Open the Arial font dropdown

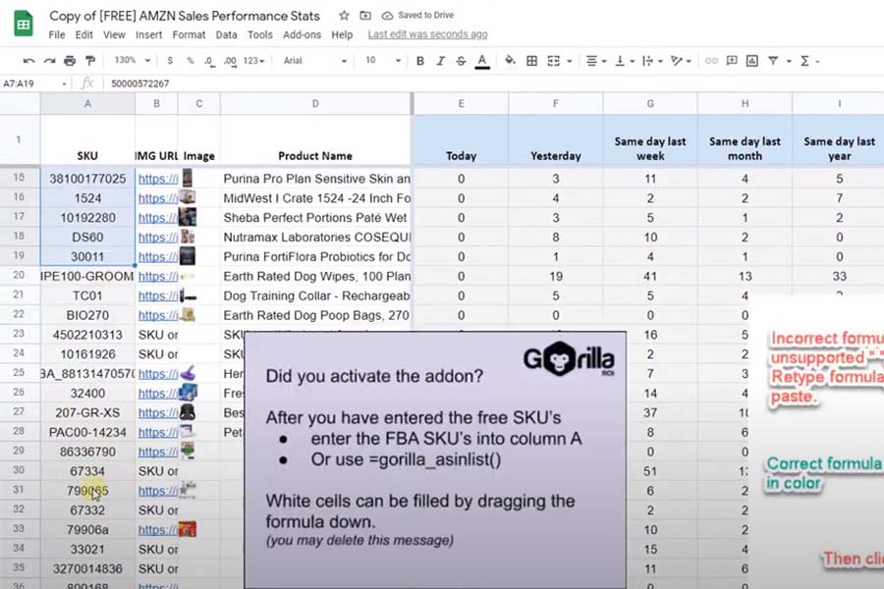coord(314,61)
